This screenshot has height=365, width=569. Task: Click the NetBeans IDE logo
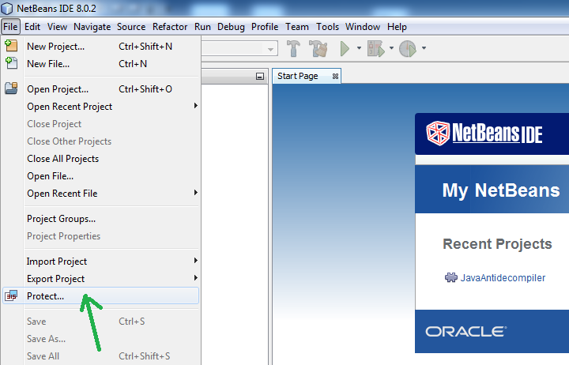pos(484,133)
